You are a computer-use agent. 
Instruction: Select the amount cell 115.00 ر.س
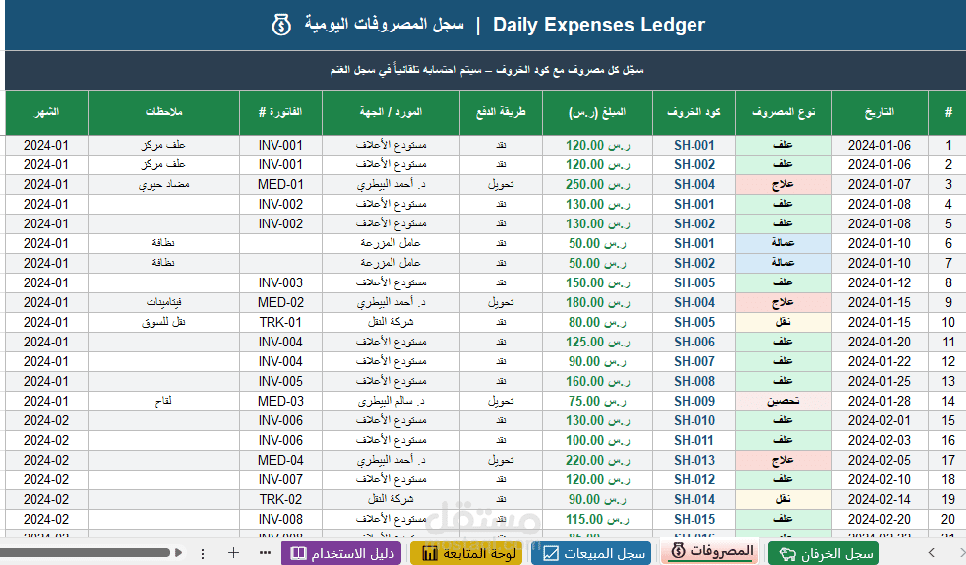[x=597, y=520]
